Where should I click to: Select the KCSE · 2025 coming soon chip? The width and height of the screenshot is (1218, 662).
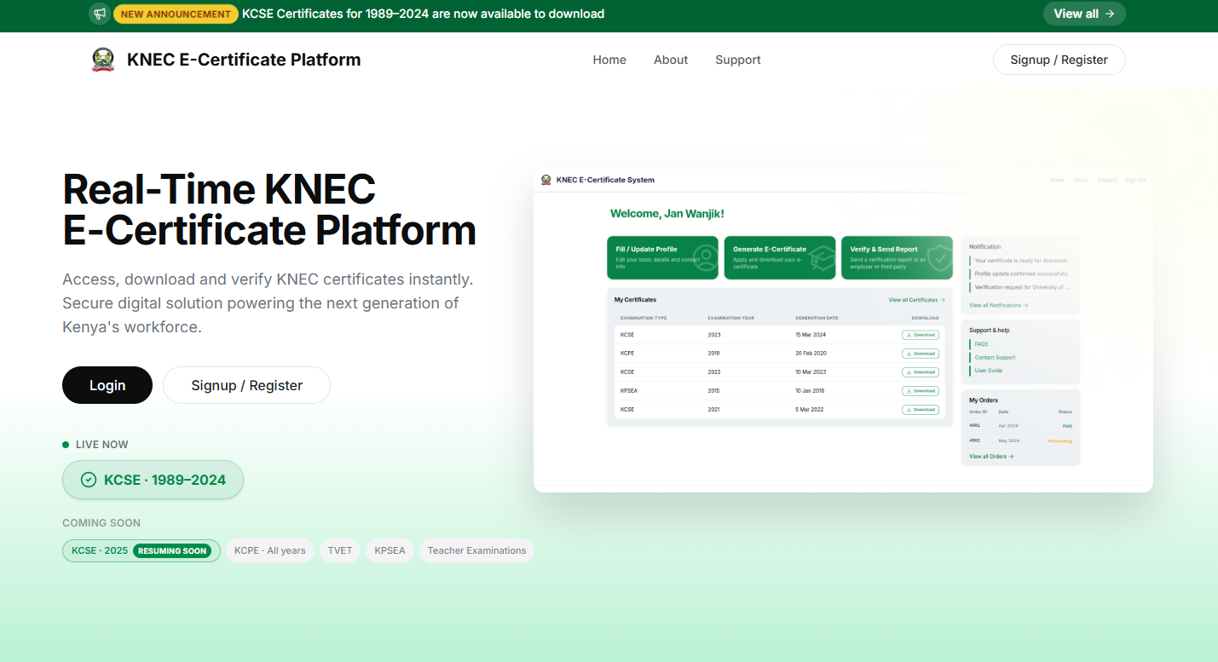tap(141, 550)
